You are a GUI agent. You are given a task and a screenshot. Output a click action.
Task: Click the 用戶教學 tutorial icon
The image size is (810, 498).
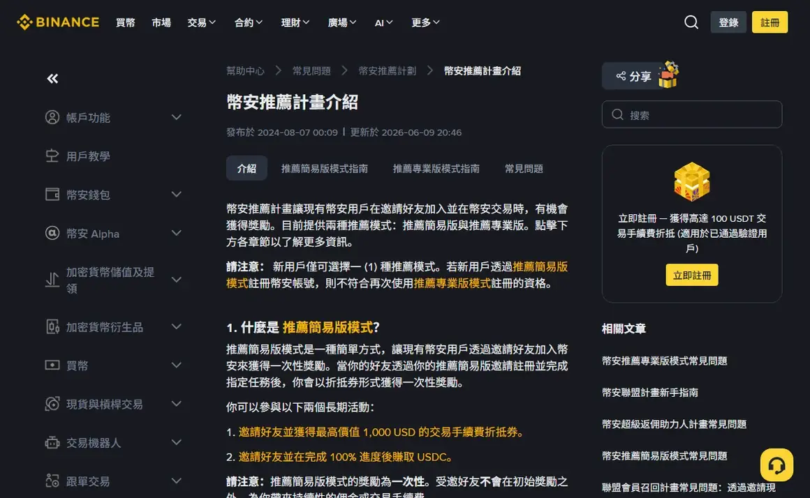click(52, 156)
